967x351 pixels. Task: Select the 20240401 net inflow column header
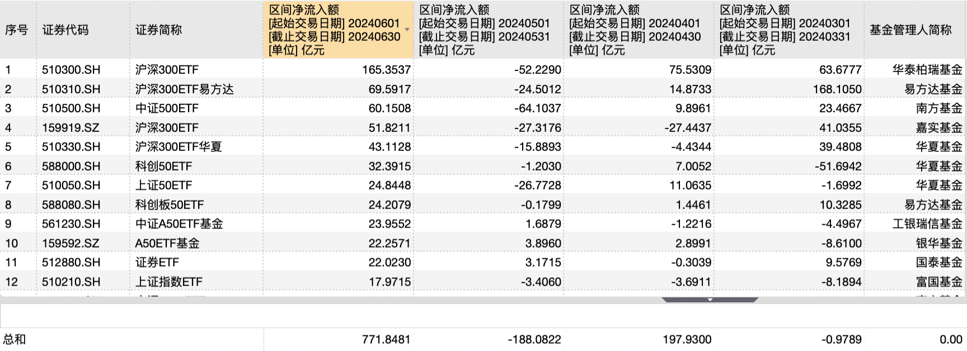[639, 30]
